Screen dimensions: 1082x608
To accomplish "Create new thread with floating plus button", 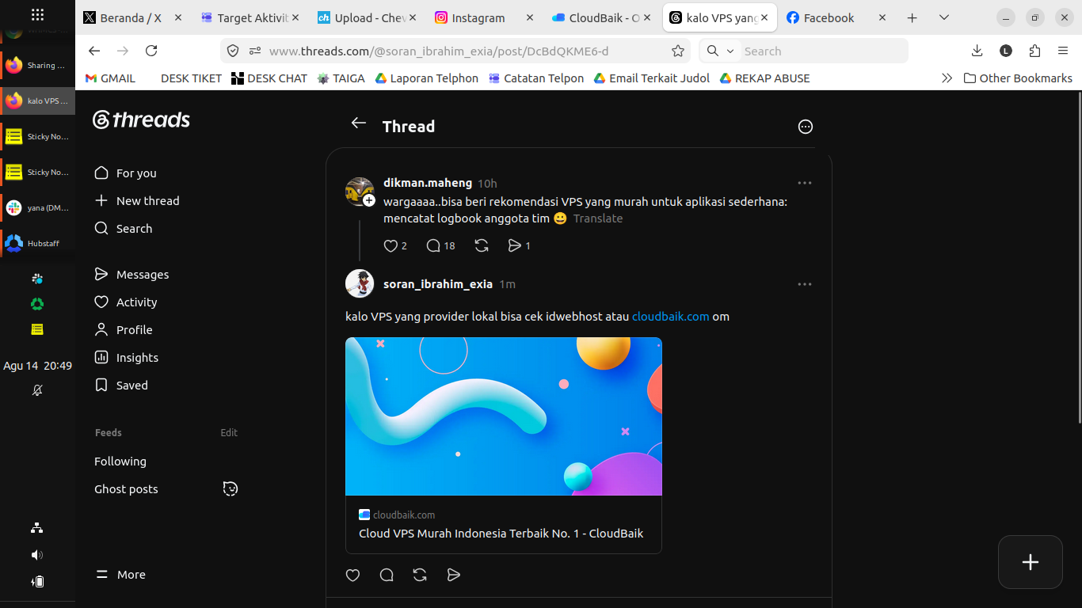I will 1031,562.
